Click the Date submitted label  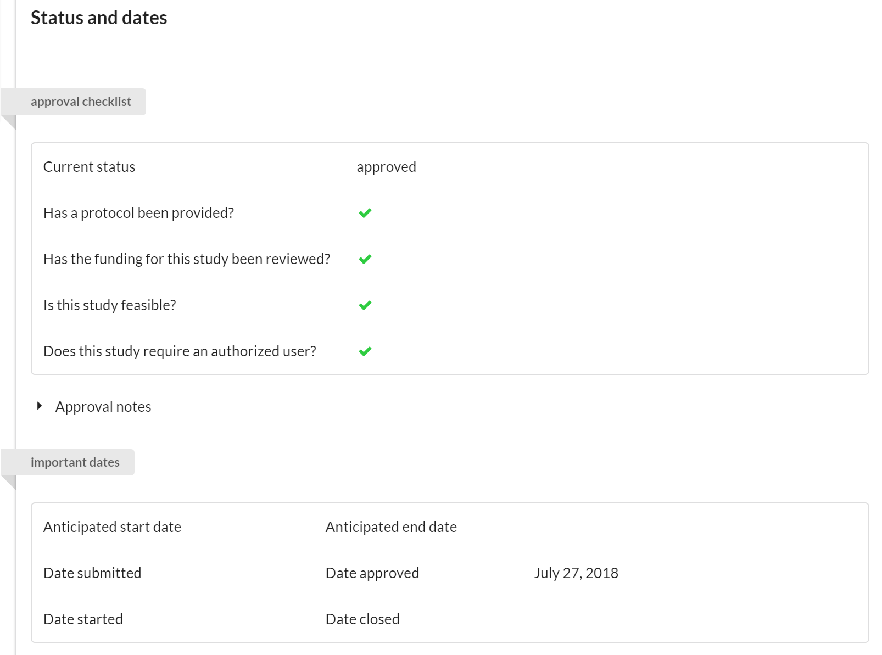(x=92, y=573)
